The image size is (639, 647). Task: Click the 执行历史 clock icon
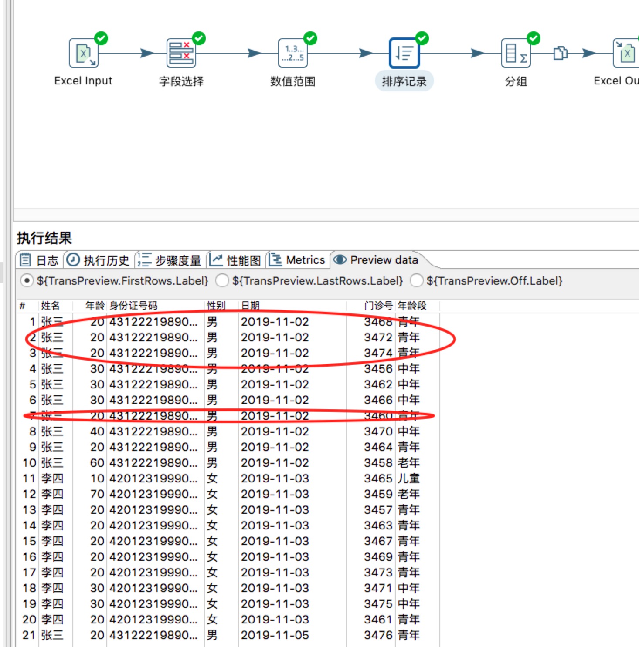pos(73,260)
